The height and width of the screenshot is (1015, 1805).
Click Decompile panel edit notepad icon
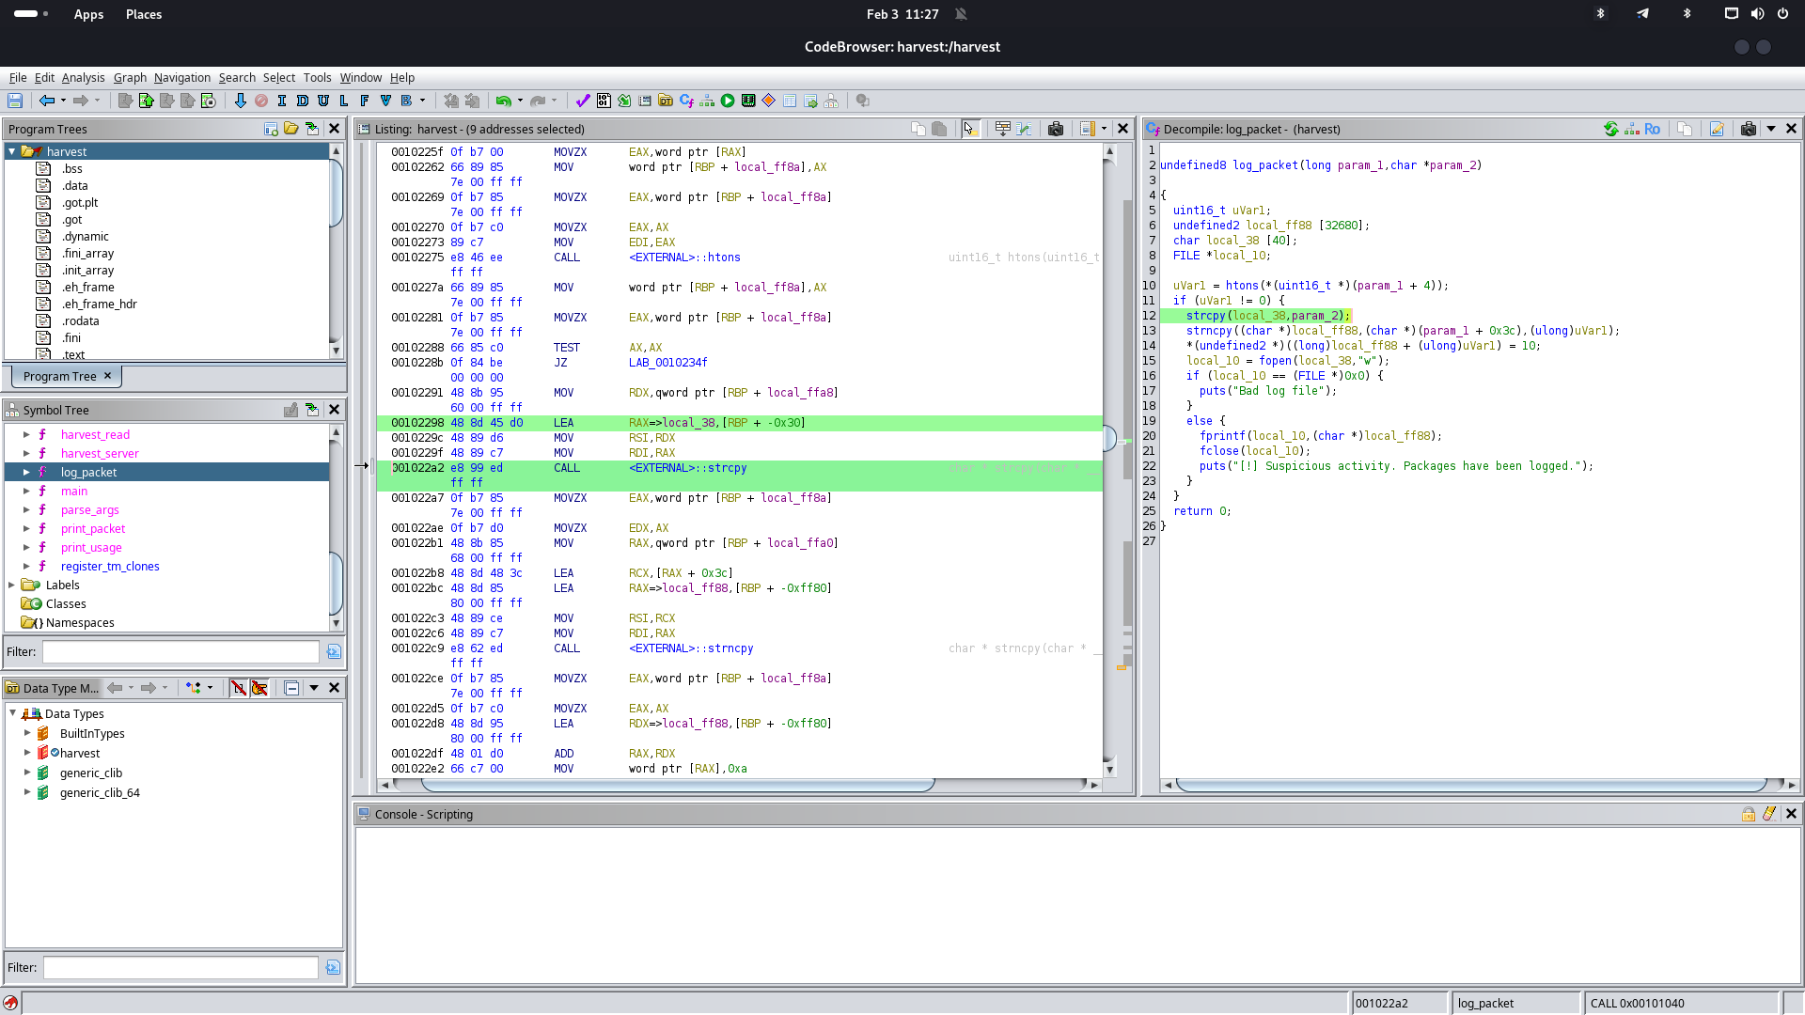point(1717,129)
